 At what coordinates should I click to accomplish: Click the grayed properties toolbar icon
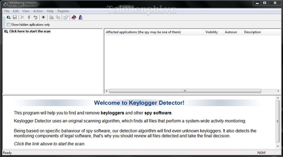click(x=66, y=17)
